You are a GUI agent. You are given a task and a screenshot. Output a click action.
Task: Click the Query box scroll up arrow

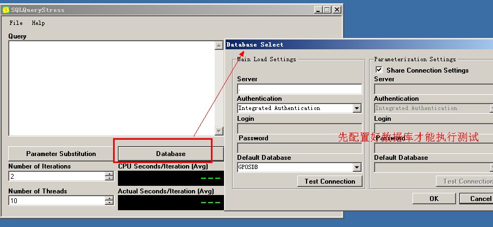pyautogui.click(x=219, y=46)
